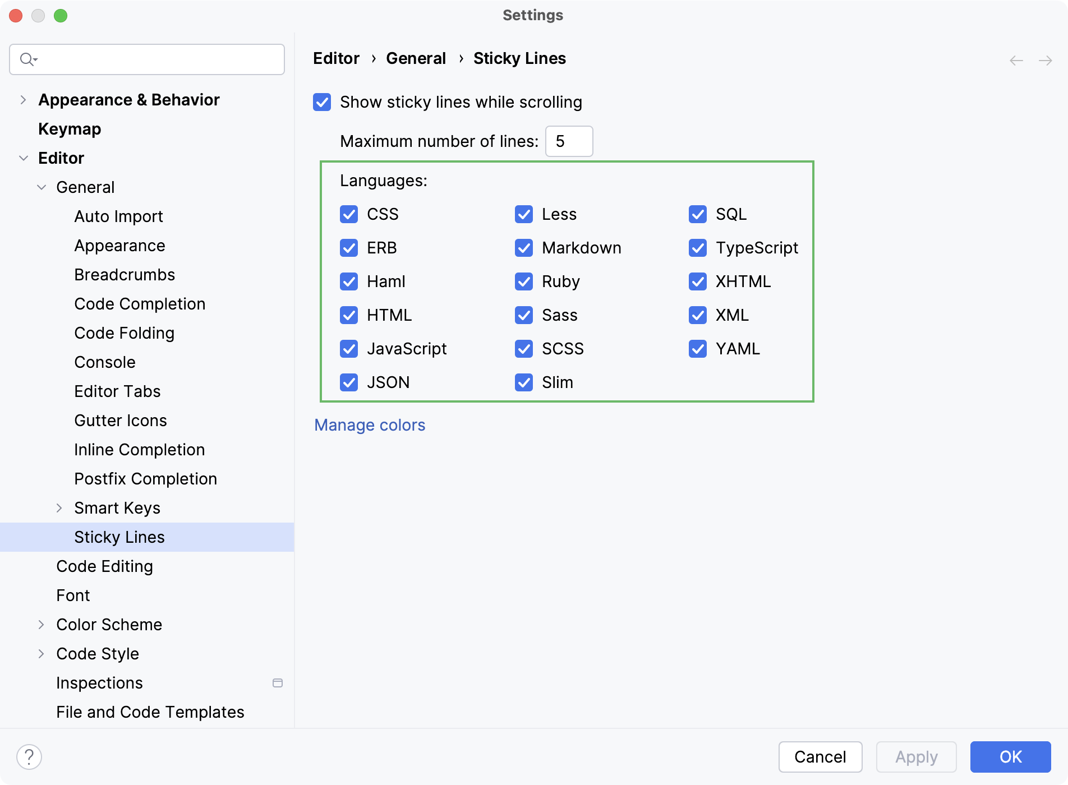
Task: Edit the Maximum number of lines field
Action: 569,141
